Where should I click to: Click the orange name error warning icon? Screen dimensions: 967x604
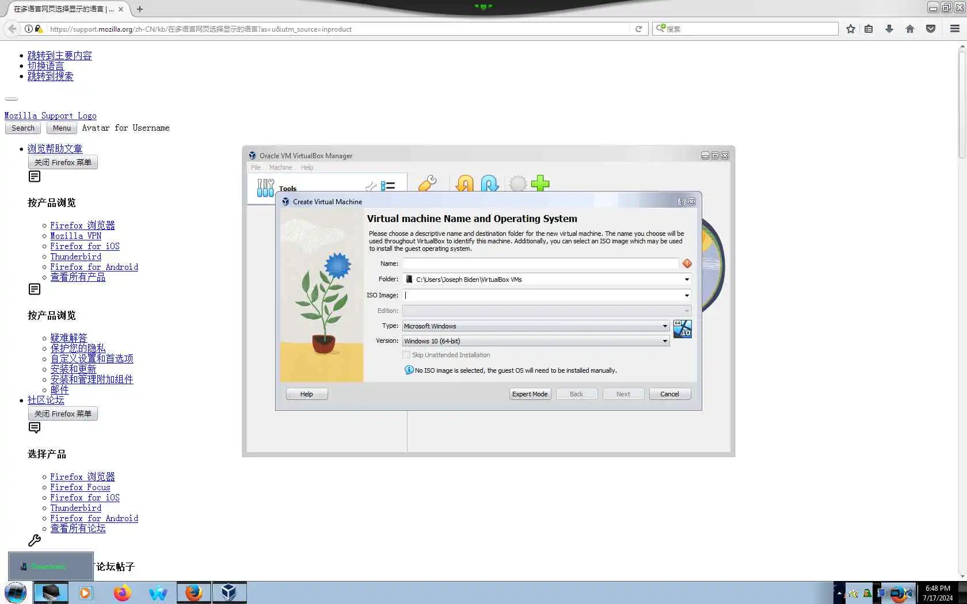pyautogui.click(x=687, y=263)
